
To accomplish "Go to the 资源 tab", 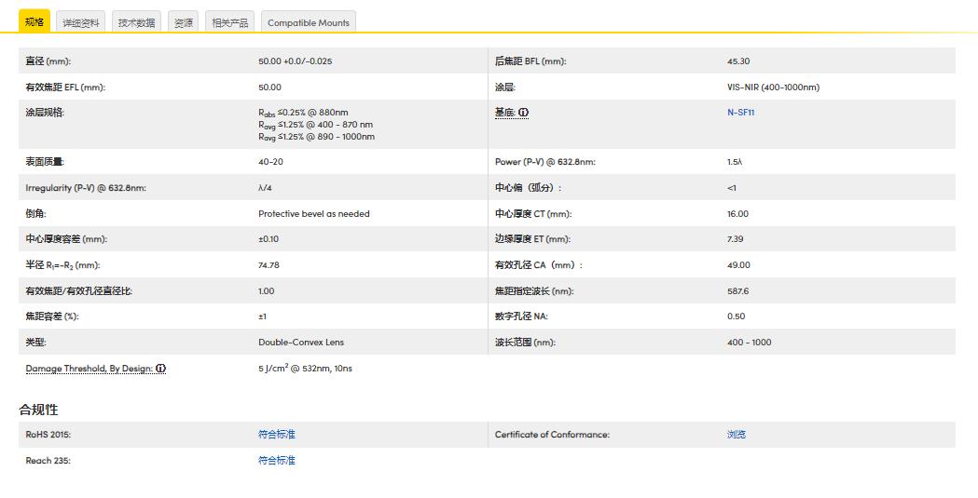I will (x=184, y=22).
